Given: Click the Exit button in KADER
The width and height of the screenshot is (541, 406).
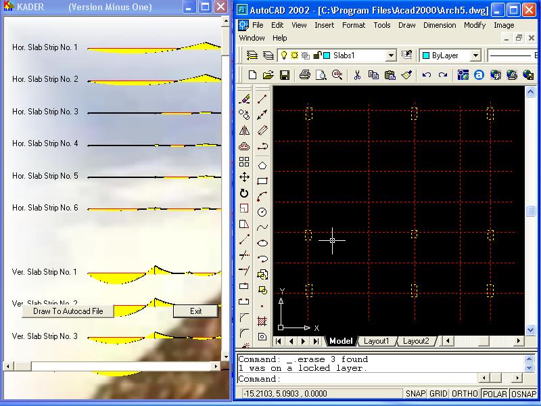Looking at the screenshot, I should tap(195, 311).
